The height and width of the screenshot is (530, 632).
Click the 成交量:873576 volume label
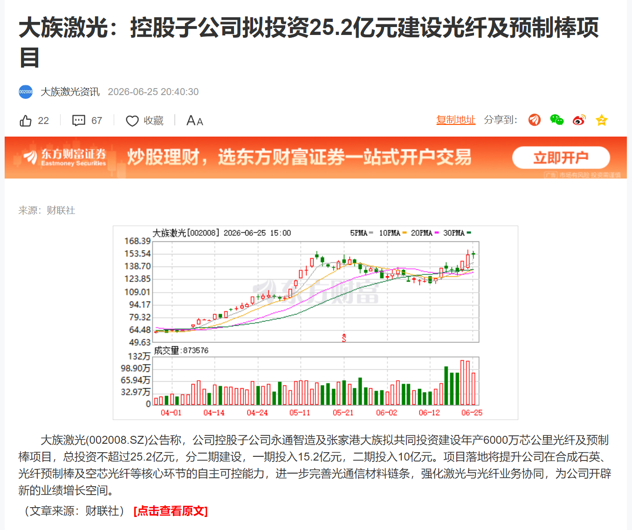point(181,351)
